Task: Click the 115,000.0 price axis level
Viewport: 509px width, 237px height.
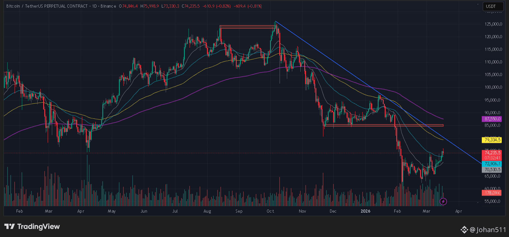Action: (x=493, y=49)
